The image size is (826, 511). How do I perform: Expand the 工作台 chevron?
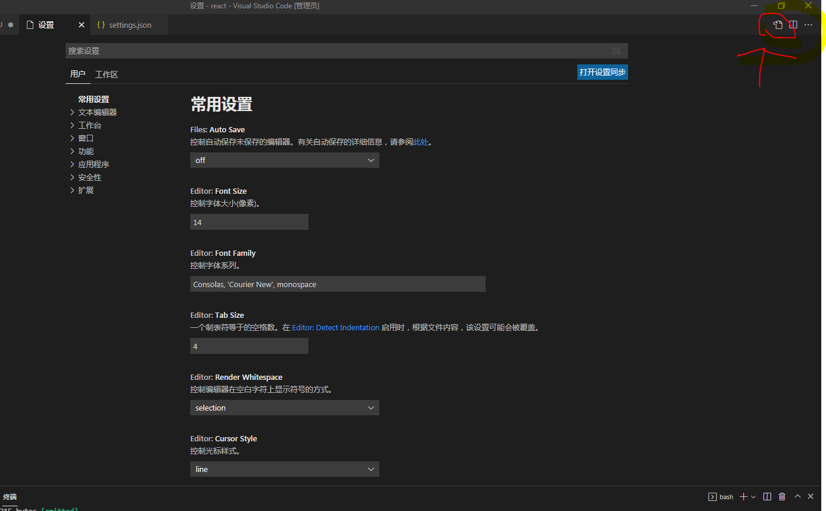(72, 125)
